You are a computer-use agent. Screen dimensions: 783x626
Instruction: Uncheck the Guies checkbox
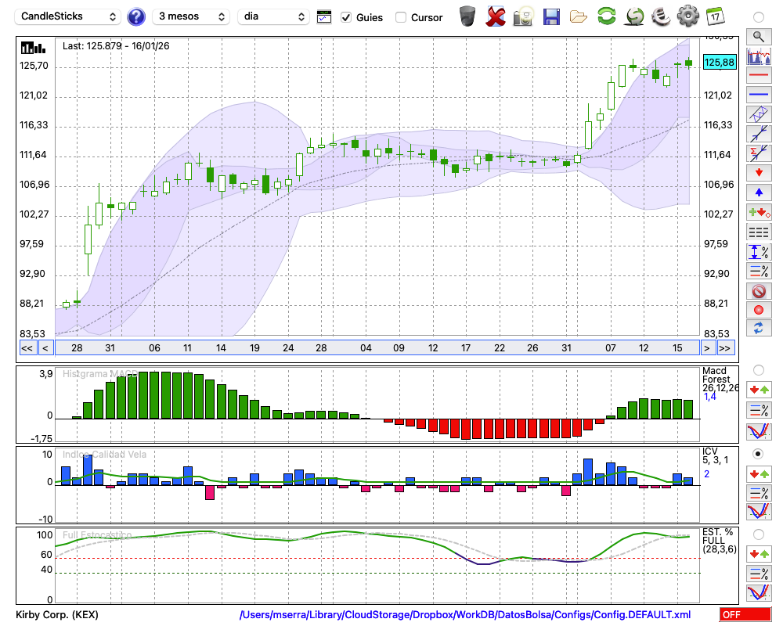point(347,17)
